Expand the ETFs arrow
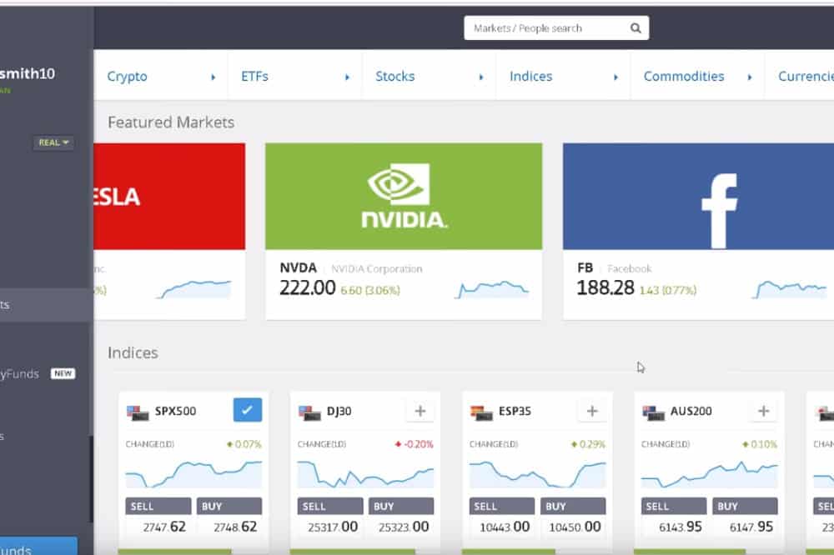 tap(347, 77)
